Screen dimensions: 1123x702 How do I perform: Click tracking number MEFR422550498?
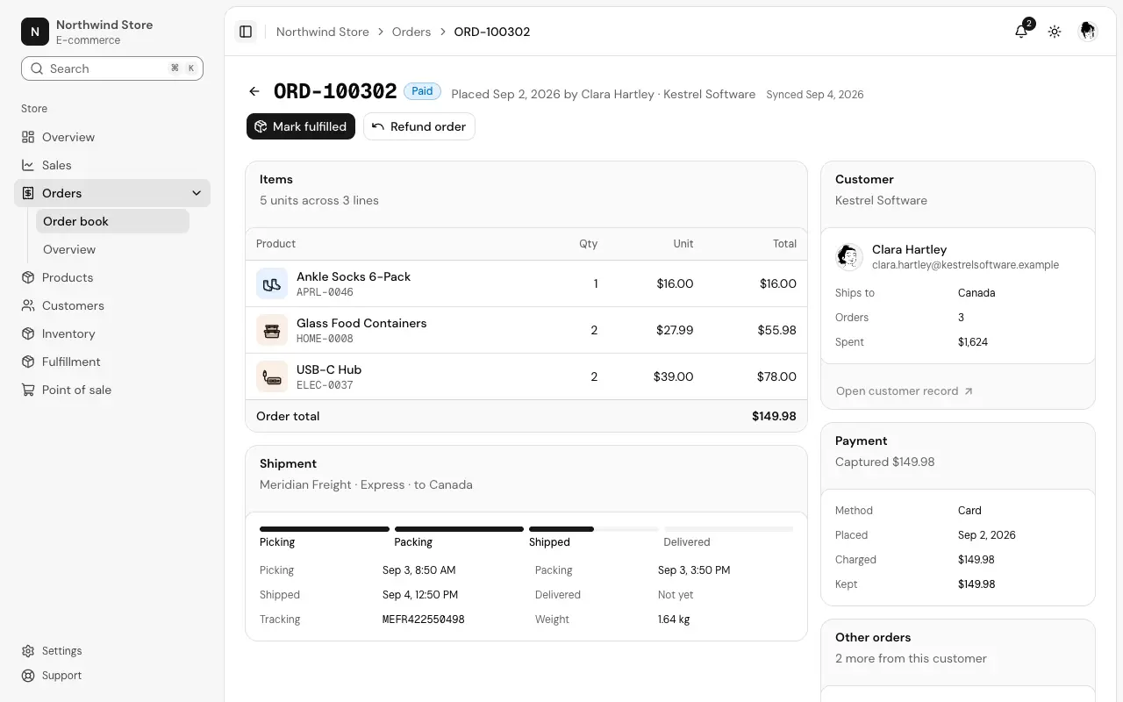(424, 620)
